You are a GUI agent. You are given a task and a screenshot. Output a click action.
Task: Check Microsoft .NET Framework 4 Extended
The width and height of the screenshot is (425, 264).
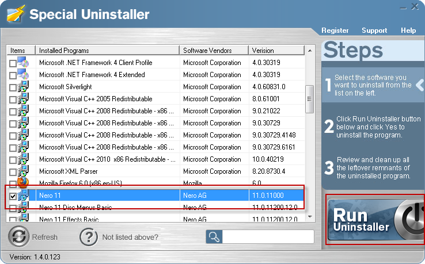coord(13,75)
